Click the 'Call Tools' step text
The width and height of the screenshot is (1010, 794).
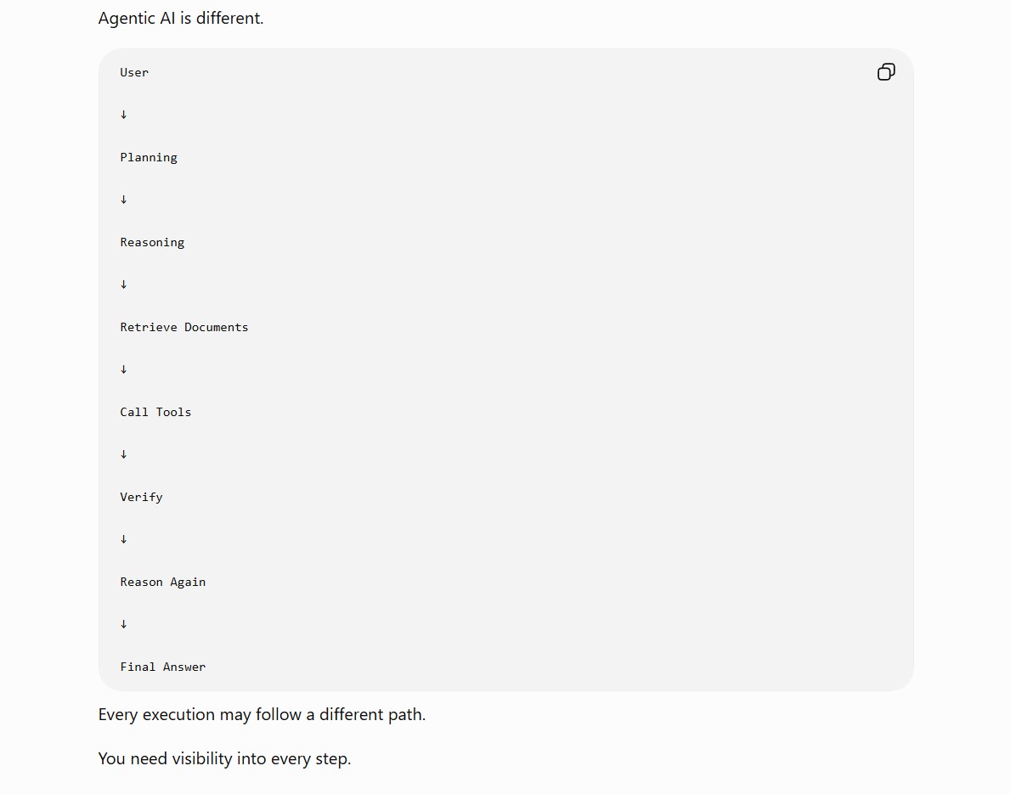(155, 412)
